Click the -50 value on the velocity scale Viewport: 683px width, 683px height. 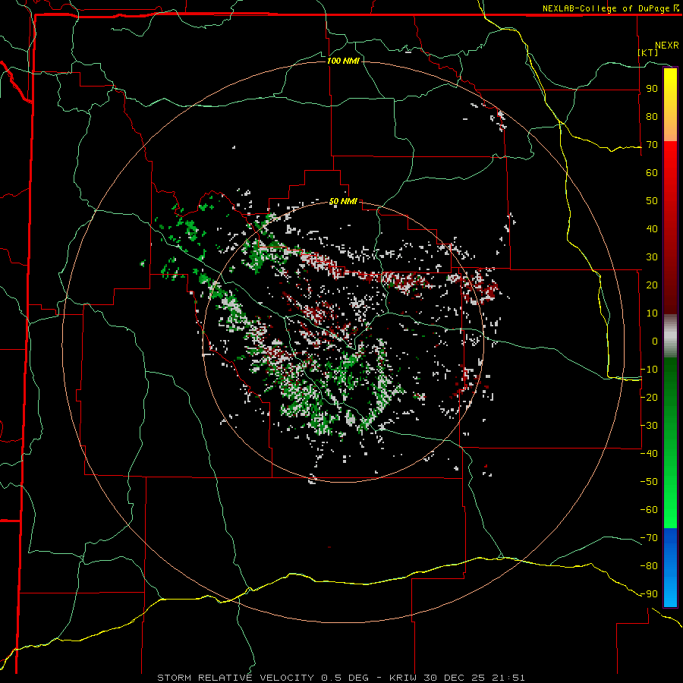pyautogui.click(x=649, y=482)
